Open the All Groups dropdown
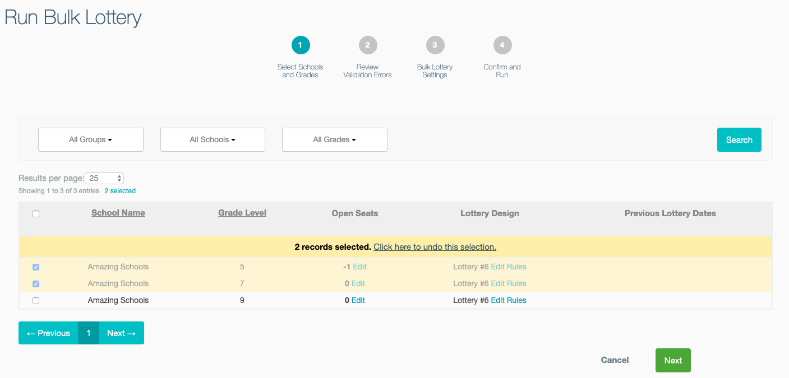The image size is (789, 378). pos(91,140)
